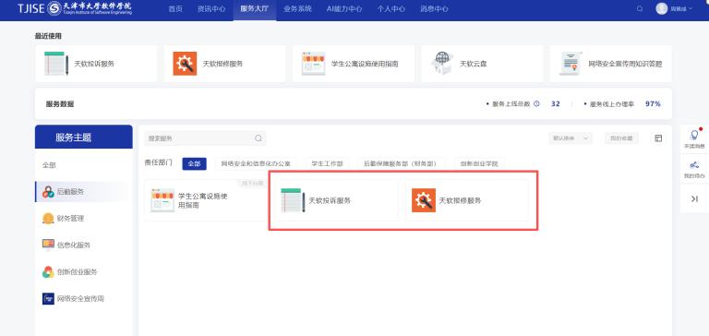Screen dimensions: 709x336
Task: Select 全部 in service theme sidebar
Action: tap(49, 165)
